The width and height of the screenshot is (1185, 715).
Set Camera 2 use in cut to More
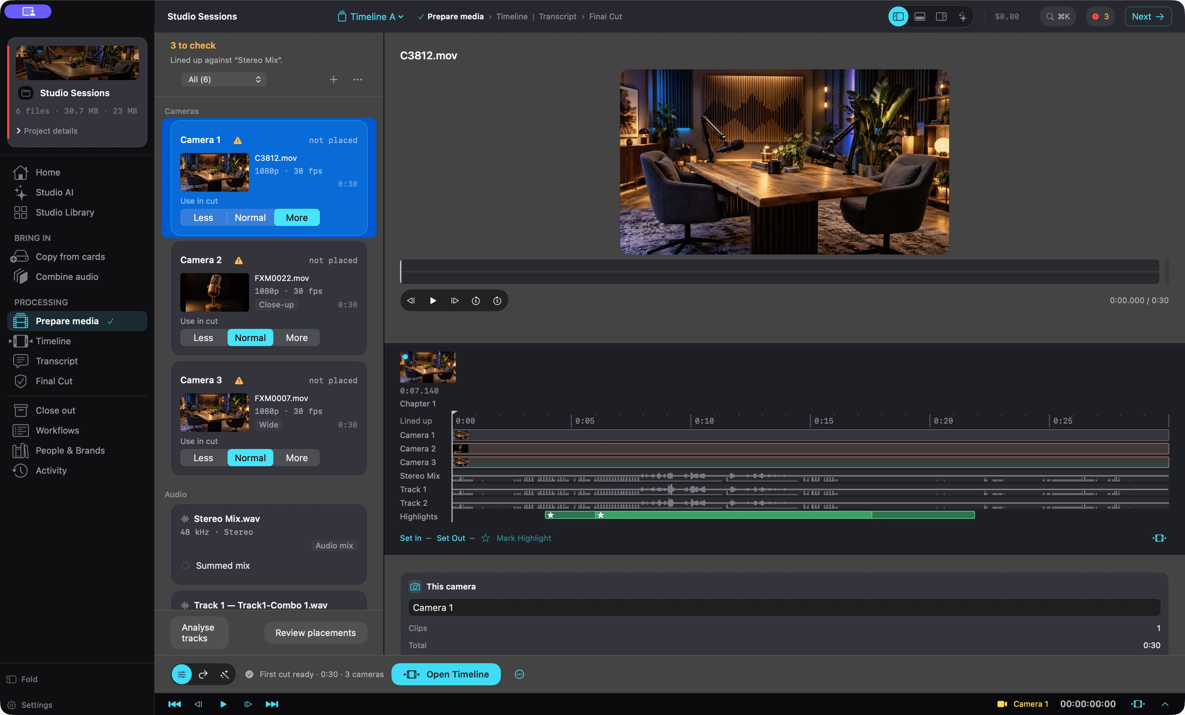pyautogui.click(x=297, y=338)
